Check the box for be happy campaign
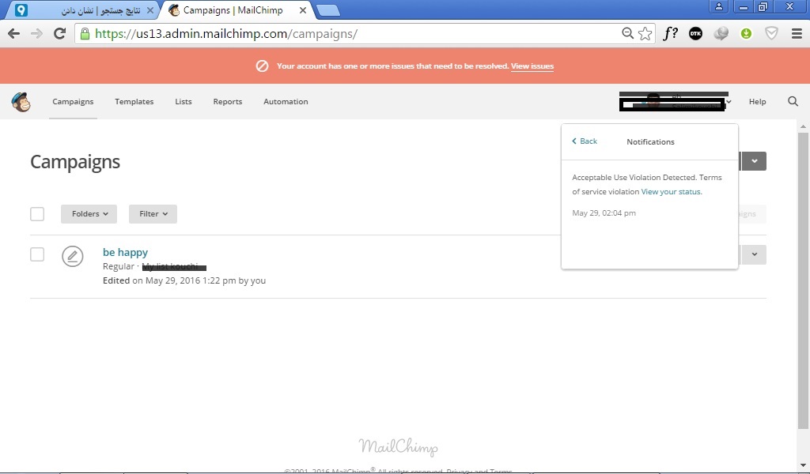 [x=37, y=254]
